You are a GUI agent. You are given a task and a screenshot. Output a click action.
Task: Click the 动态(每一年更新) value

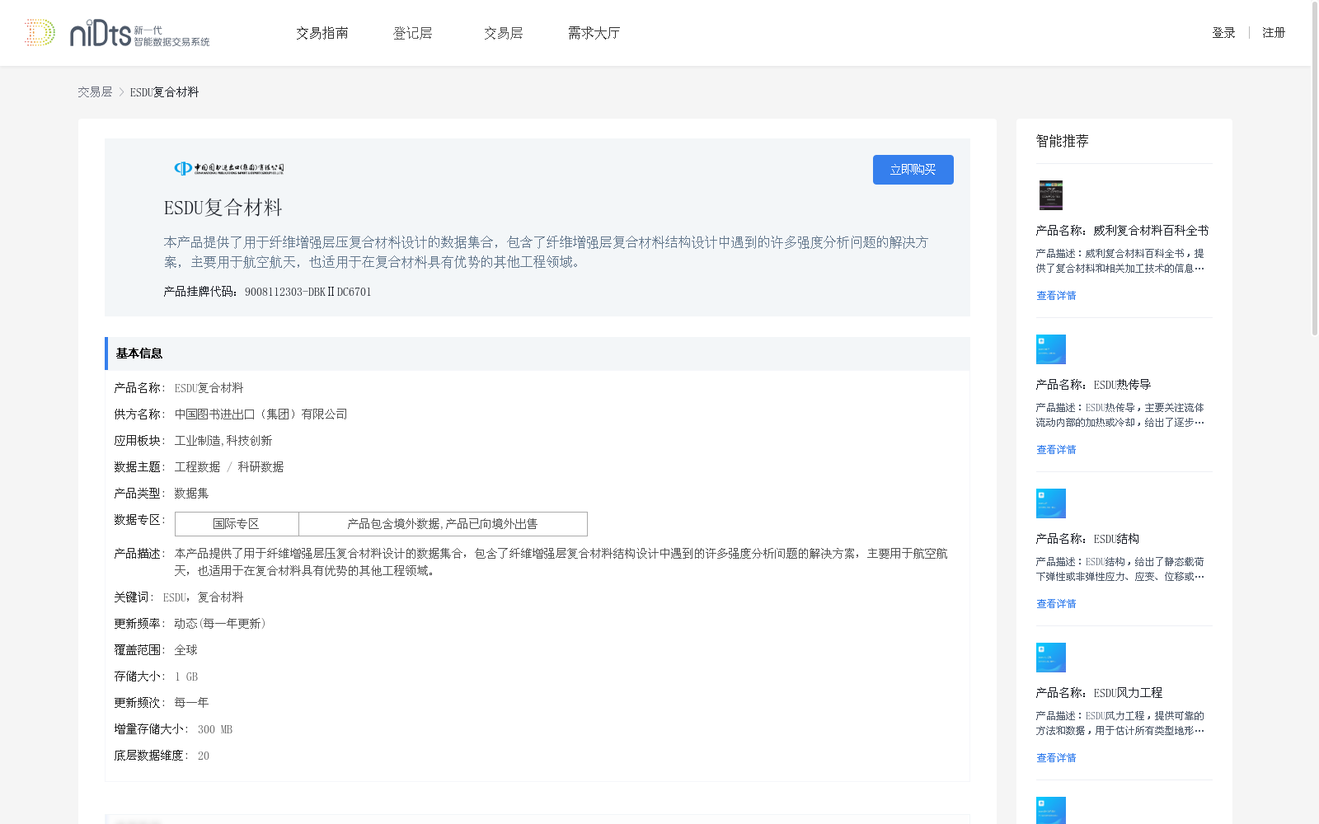pos(220,624)
